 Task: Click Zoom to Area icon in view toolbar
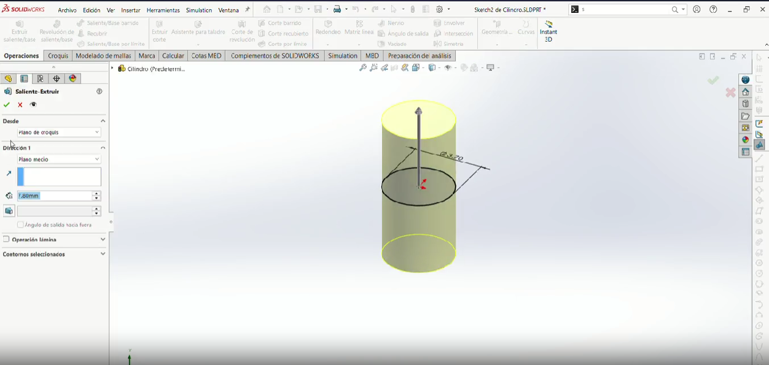373,67
